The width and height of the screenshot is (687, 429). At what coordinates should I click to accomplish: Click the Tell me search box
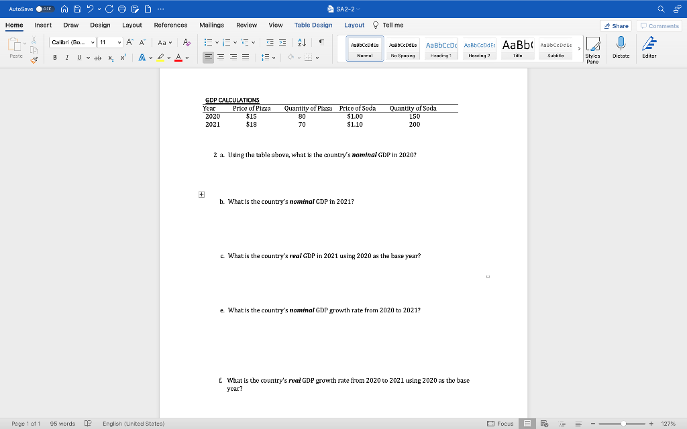[x=388, y=25]
